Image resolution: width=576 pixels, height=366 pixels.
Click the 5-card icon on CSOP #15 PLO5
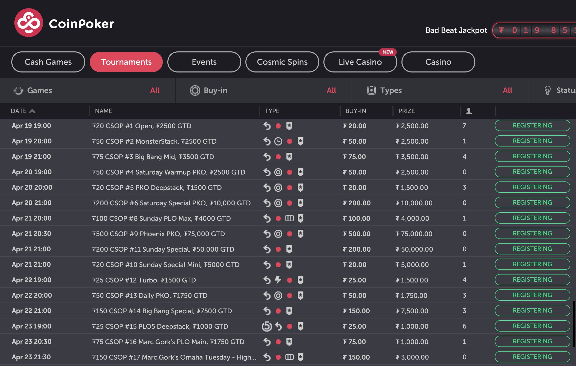[x=267, y=326]
